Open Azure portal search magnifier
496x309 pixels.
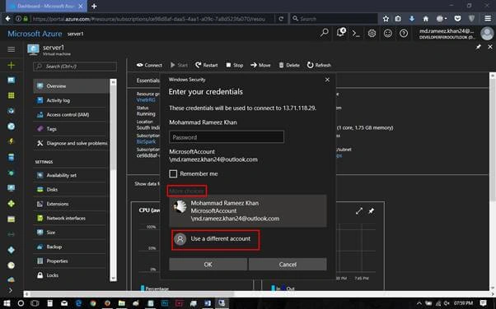tap(325, 33)
